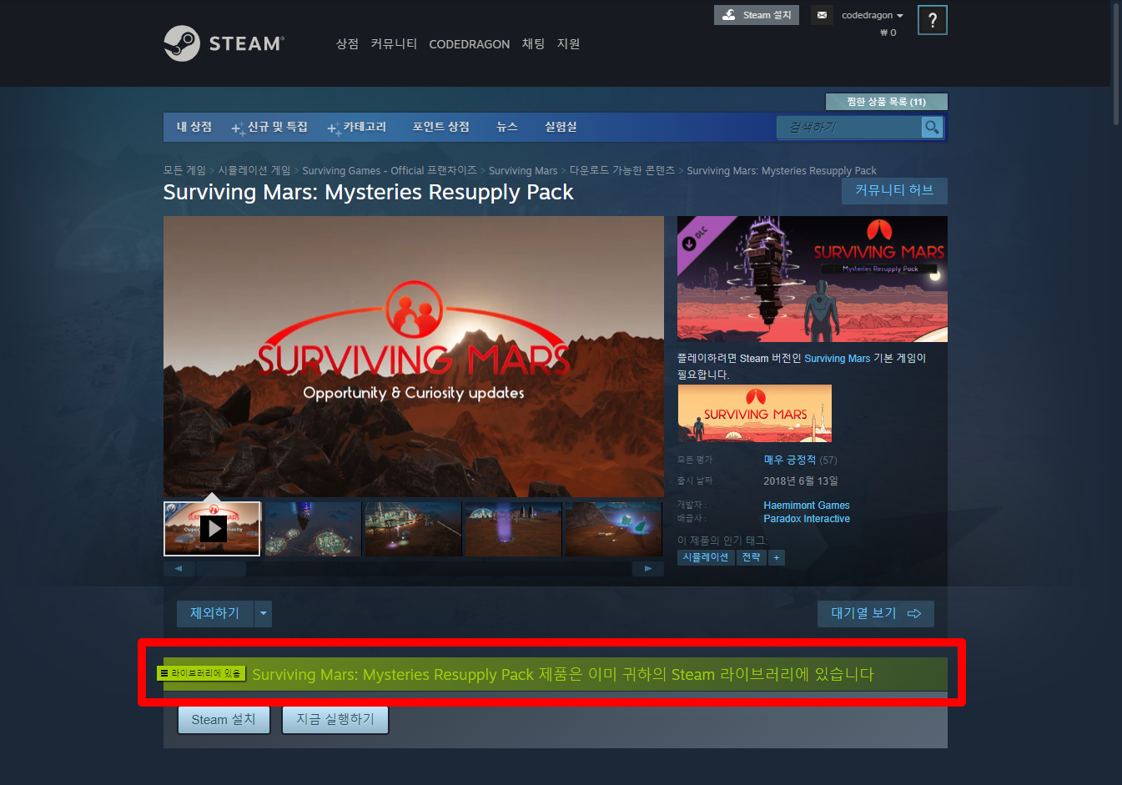Follow the Surviving Games - Official 프랜차이즈 breadcrumb
Image resolution: width=1122 pixels, height=785 pixels.
click(390, 170)
